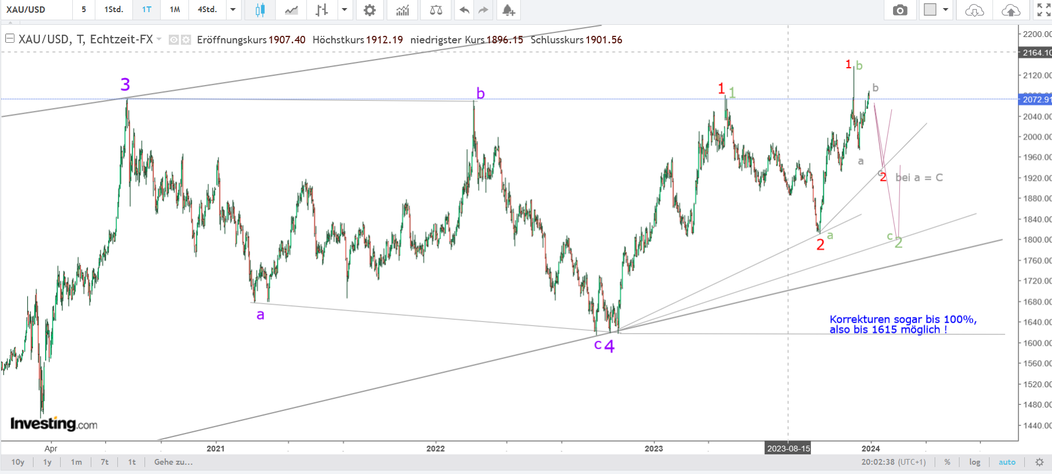Undo the last chart action

click(x=464, y=10)
